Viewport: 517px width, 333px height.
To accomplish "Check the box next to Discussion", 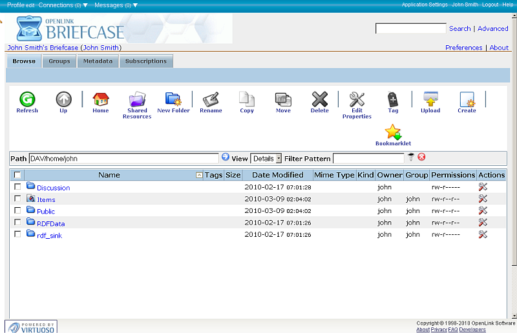I will 17,187.
